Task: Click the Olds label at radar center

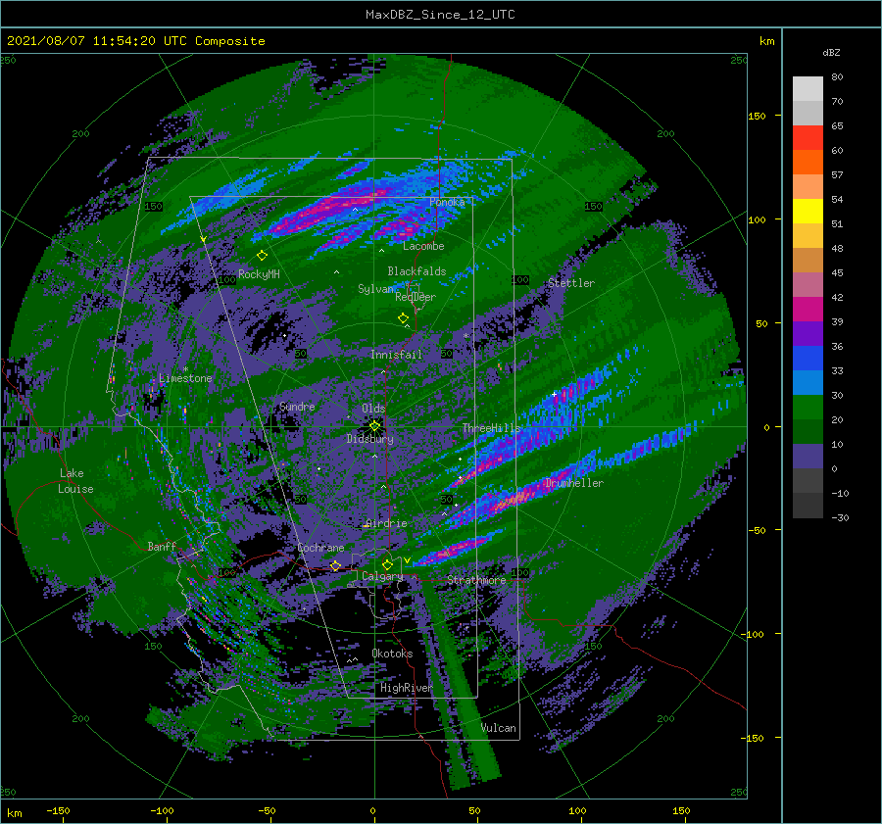Action: (x=373, y=409)
